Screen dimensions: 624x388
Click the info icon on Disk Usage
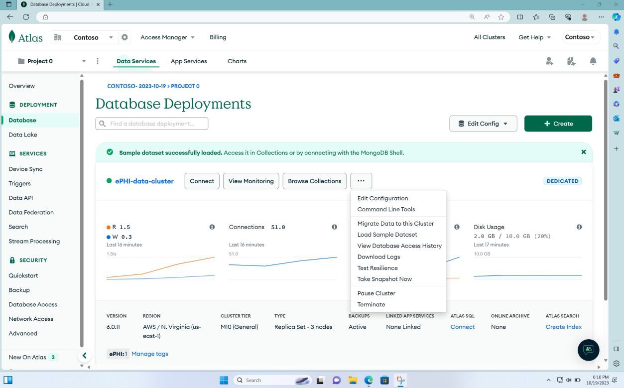pos(579,227)
